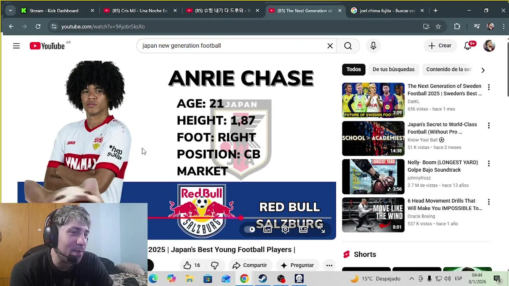Open YouTube notifications bell
Screen dimensions: 509x286
[468, 46]
